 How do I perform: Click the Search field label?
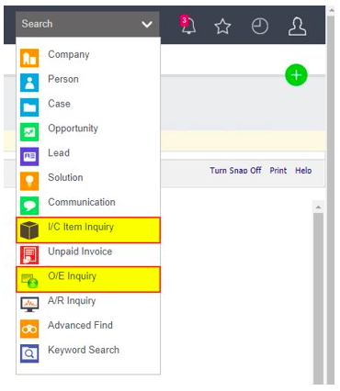[37, 24]
